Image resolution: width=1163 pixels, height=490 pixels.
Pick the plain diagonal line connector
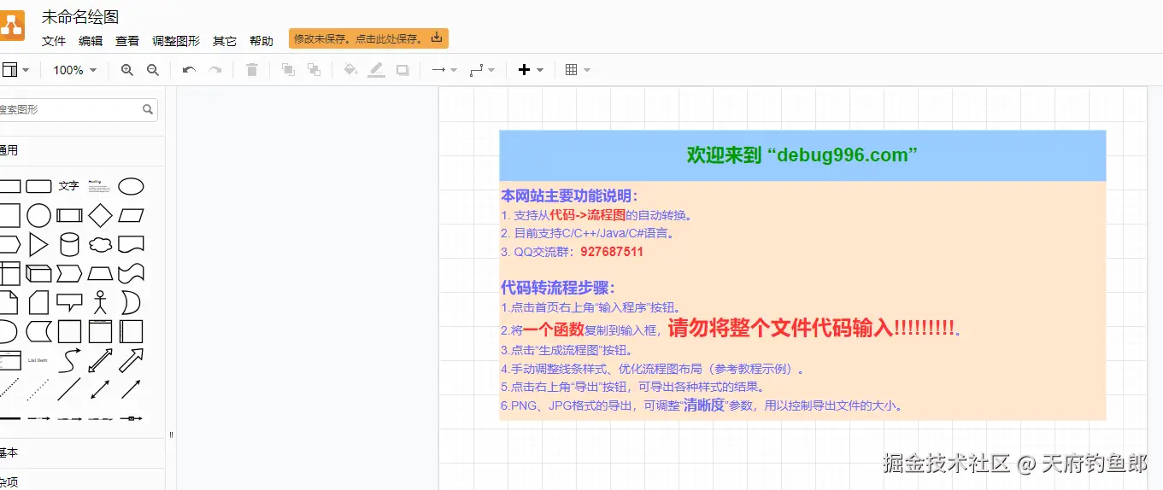pyautogui.click(x=69, y=389)
